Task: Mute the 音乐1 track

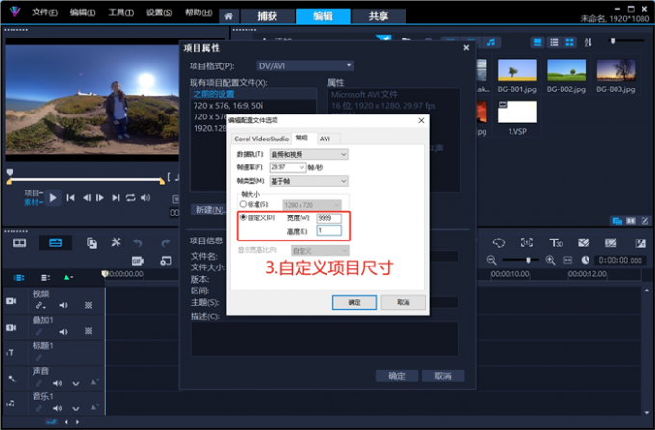Action: point(57,408)
